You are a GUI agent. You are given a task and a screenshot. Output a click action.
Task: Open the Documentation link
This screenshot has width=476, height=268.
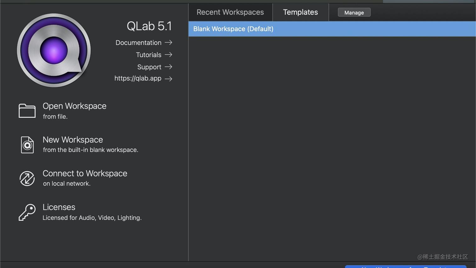[x=139, y=42]
